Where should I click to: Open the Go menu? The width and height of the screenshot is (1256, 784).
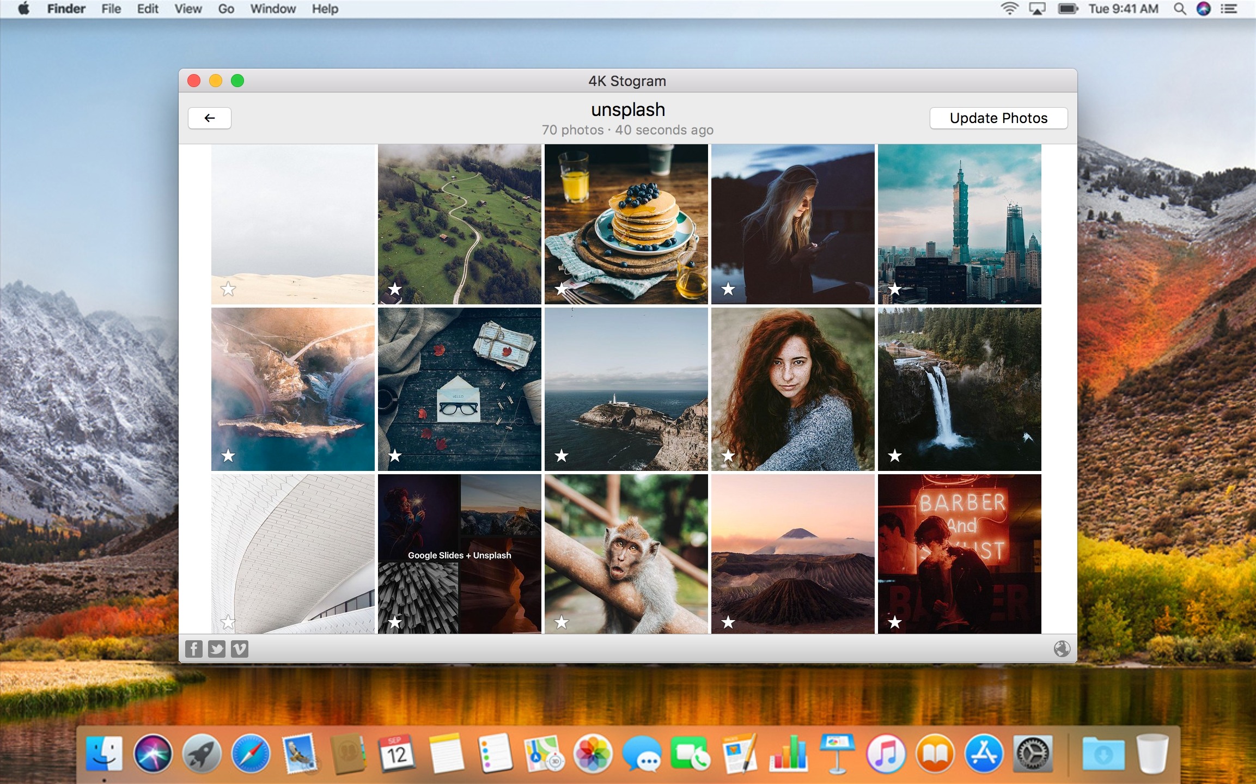226,9
